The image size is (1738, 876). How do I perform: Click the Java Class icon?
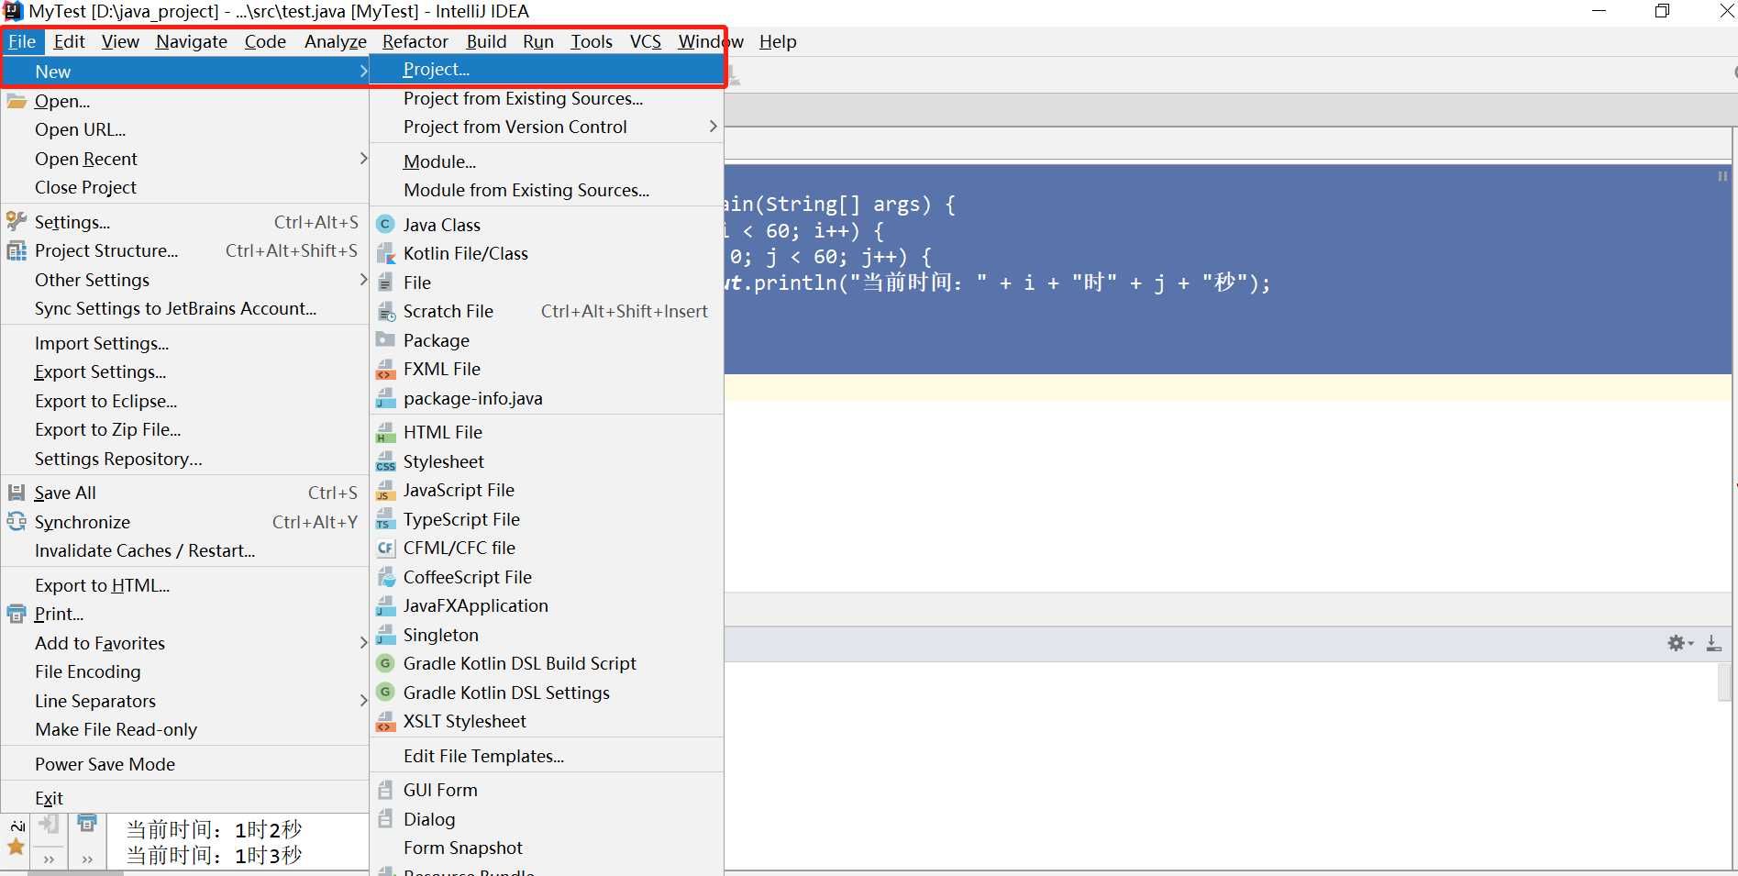click(386, 225)
